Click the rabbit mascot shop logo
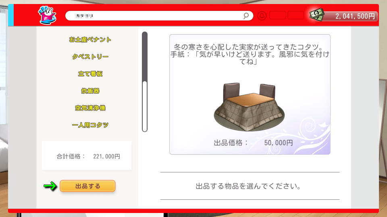This screenshot has height=217, width=387. tap(47, 15)
